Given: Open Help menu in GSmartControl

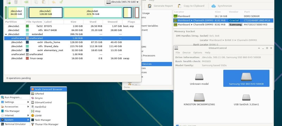Looking at the screenshot, I should pos(208,53).
